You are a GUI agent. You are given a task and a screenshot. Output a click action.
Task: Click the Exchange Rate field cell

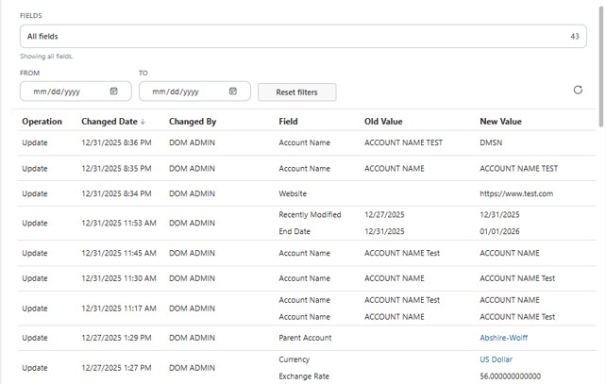pos(304,376)
